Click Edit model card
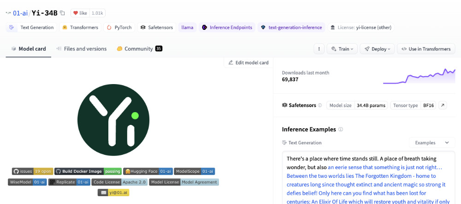This screenshot has height=204, width=461. click(x=248, y=62)
